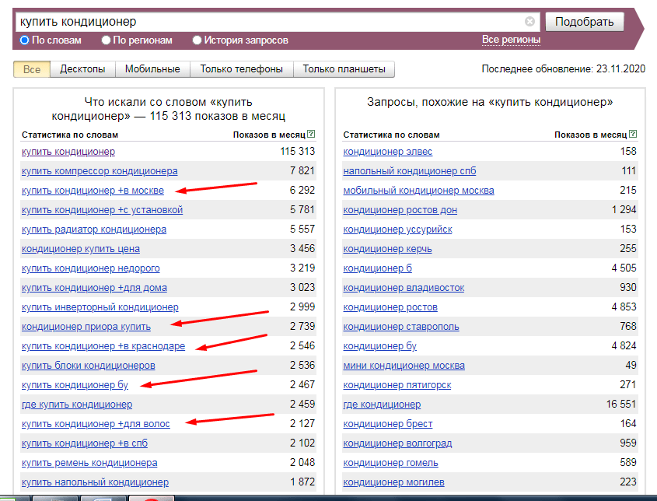The width and height of the screenshot is (657, 501).
Task: Open 'купить кондиционер +в краснодаре' link
Action: 103,346
